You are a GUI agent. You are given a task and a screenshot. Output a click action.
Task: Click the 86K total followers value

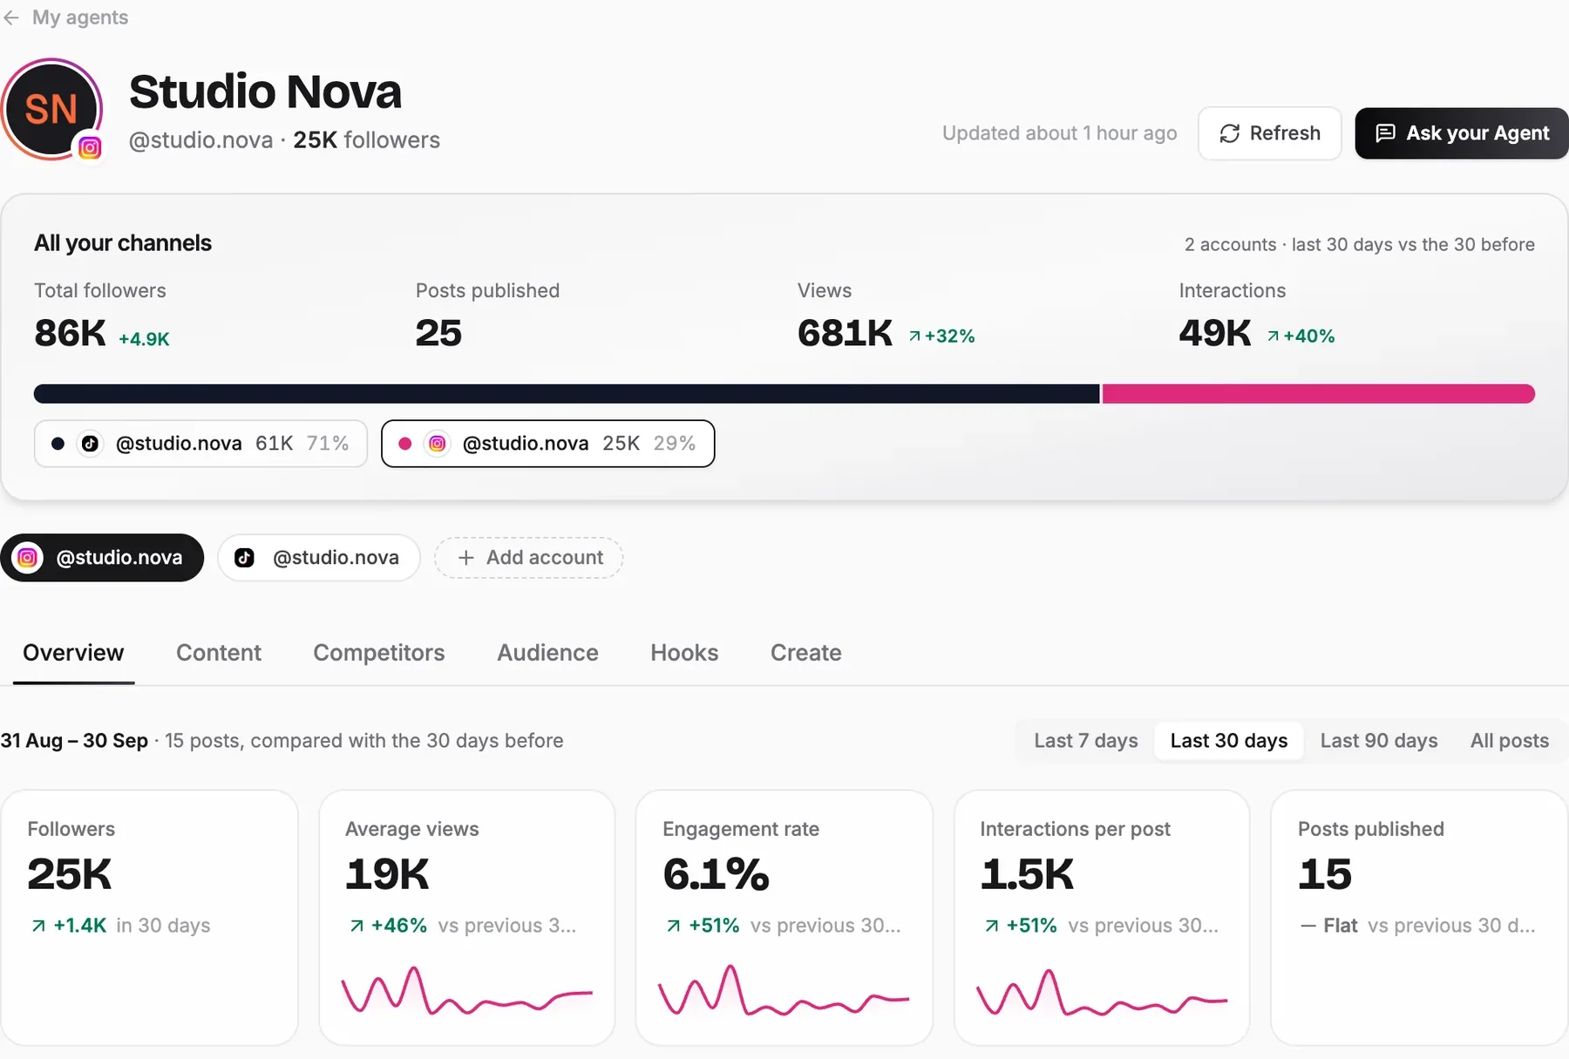click(70, 333)
